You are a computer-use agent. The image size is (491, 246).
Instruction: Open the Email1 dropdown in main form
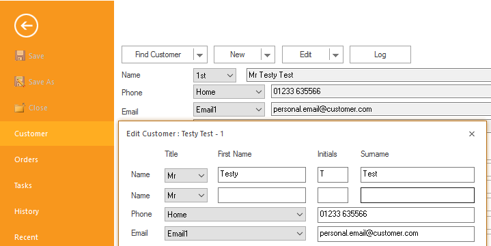pos(229,110)
